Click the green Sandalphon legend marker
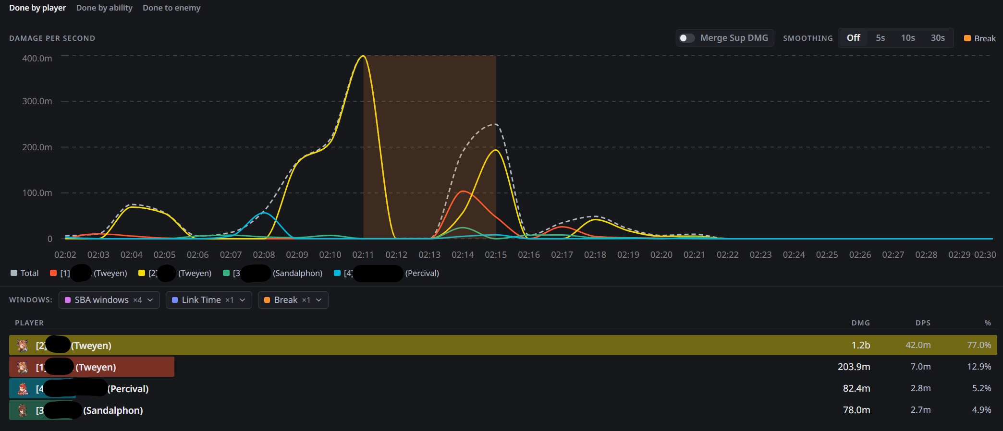Image resolution: width=1003 pixels, height=431 pixels. (x=226, y=273)
